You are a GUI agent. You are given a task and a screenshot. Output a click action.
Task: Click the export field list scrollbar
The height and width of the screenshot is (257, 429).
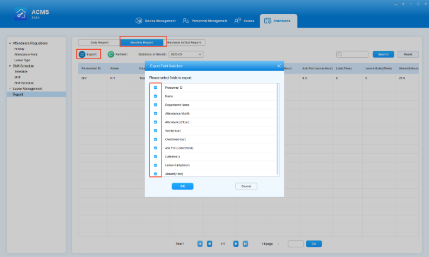[x=278, y=126]
